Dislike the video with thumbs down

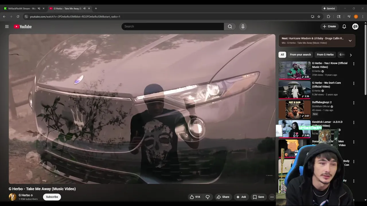[x=208, y=197]
